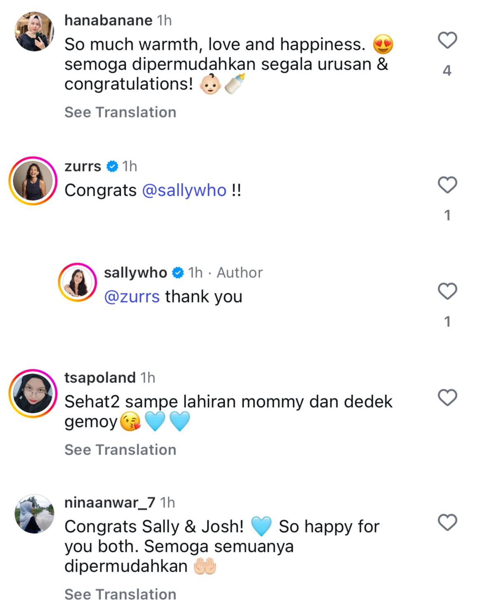Viewport: 482px width, 610px height.
Task: View tsapoland's story ring avatar
Action: pos(33,393)
